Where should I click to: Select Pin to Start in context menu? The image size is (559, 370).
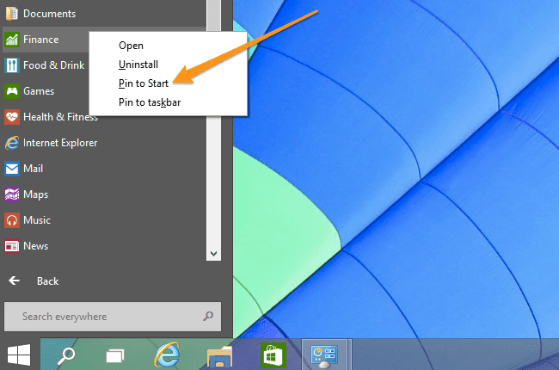[144, 83]
